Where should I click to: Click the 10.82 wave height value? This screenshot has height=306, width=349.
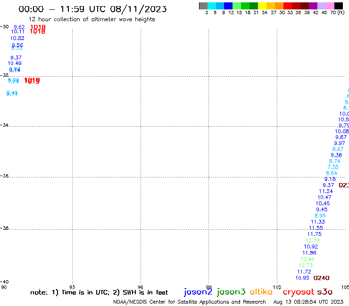17,38
